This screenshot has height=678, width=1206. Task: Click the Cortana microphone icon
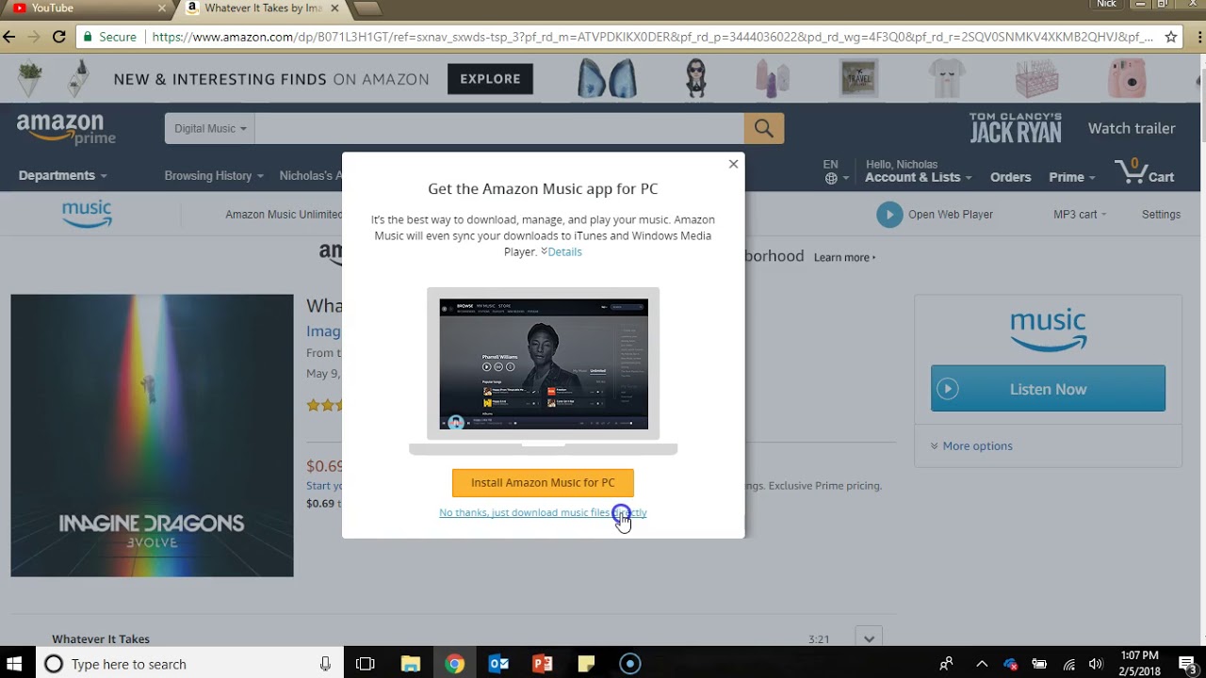[325, 664]
